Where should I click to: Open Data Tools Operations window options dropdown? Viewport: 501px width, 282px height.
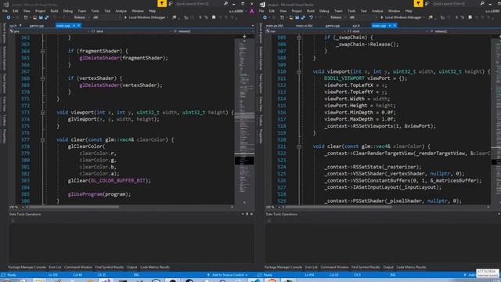pos(243,214)
